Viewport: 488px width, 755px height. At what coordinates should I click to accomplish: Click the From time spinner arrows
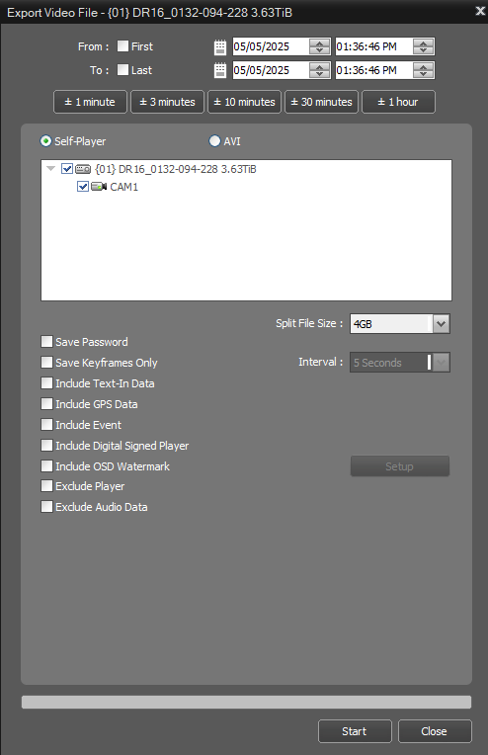pyautogui.click(x=424, y=46)
